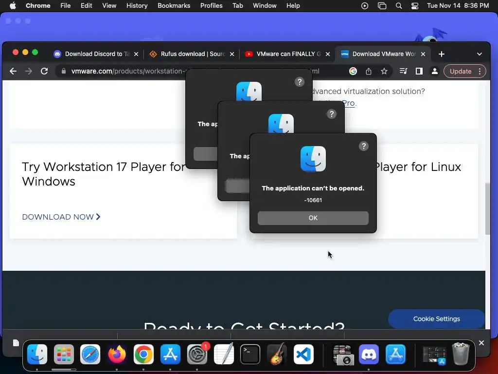Open the Apple menu

[13, 5]
